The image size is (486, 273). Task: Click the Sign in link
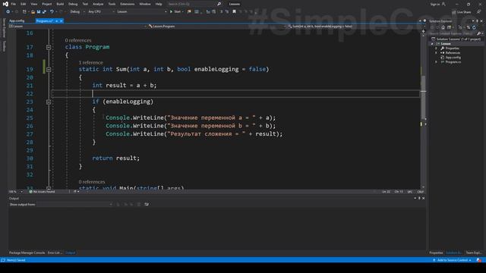[435, 4]
